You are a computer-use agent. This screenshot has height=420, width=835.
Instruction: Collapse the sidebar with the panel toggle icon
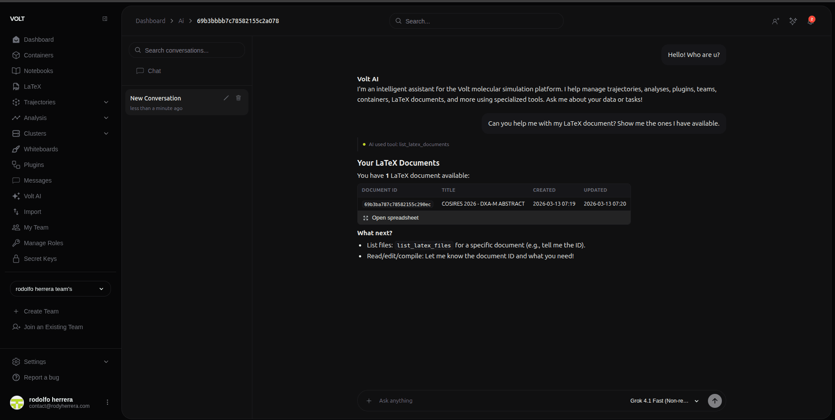click(105, 19)
